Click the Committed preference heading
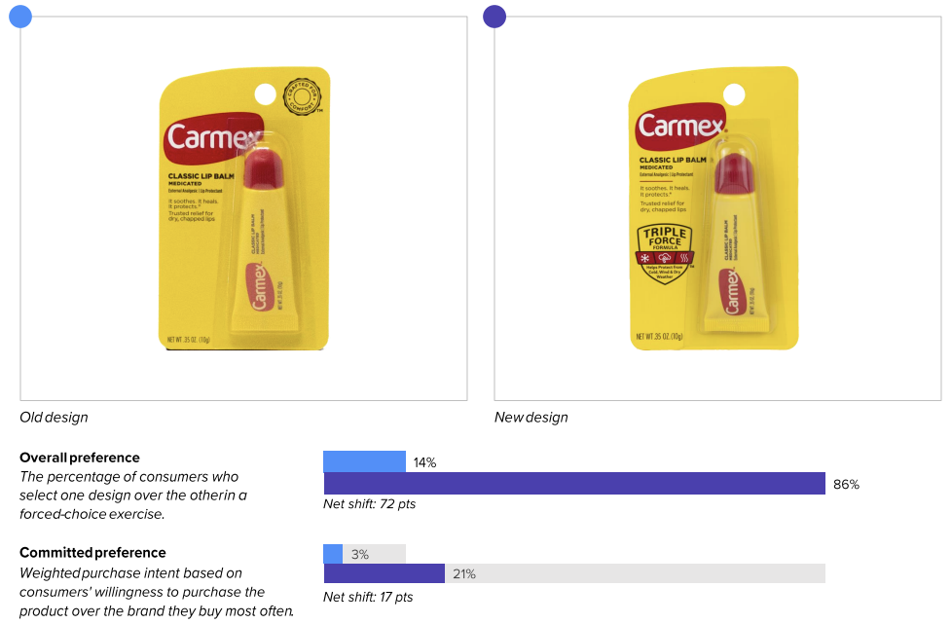Viewport: 952px width, 624px height. tap(92, 552)
